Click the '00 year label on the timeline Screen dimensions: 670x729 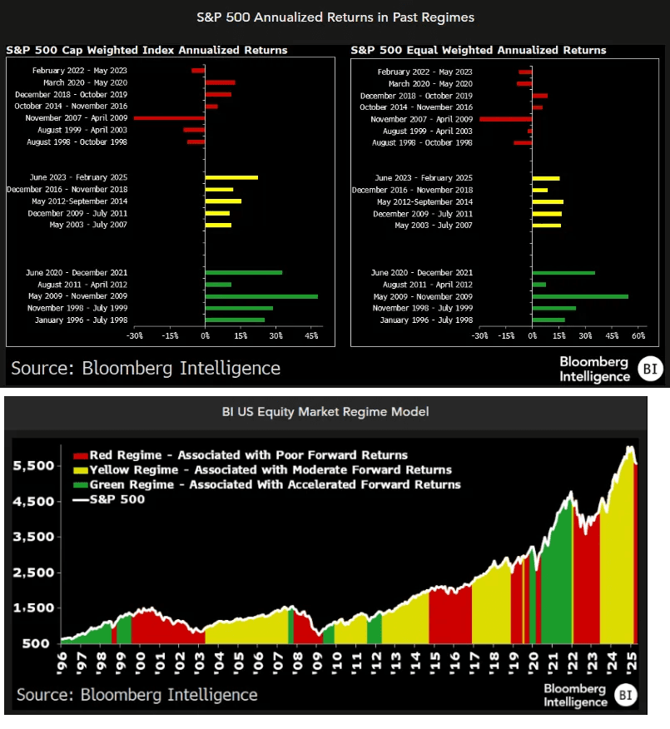click(141, 662)
